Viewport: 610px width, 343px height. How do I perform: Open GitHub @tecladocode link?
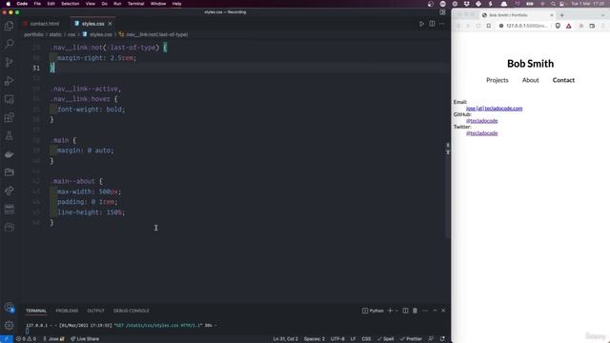click(x=481, y=121)
